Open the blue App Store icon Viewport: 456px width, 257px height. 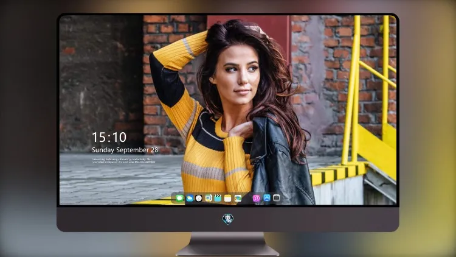(x=267, y=198)
